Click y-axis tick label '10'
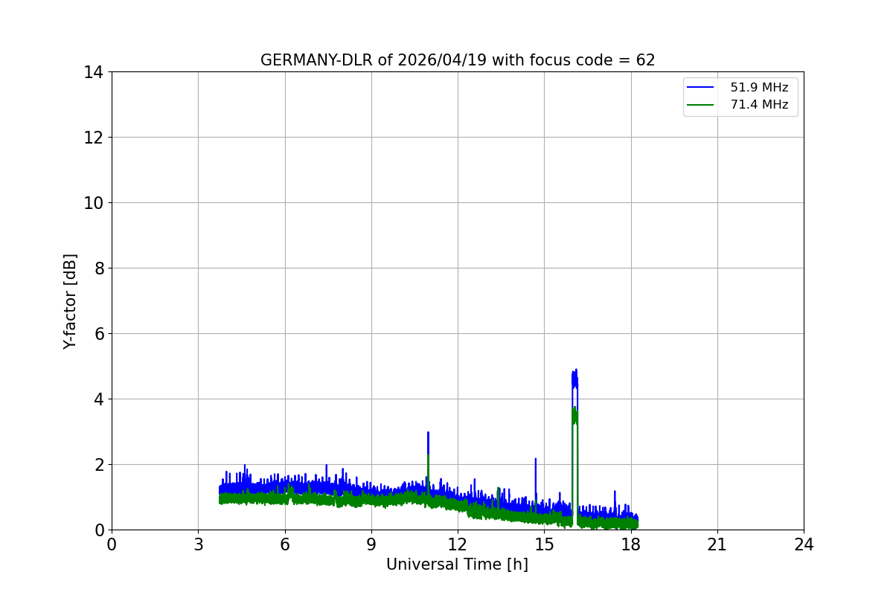This screenshot has height=595, width=893. click(93, 203)
